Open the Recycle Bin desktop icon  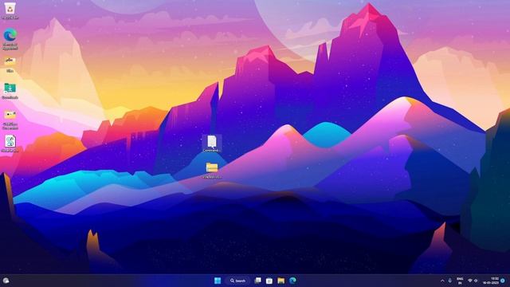point(10,10)
